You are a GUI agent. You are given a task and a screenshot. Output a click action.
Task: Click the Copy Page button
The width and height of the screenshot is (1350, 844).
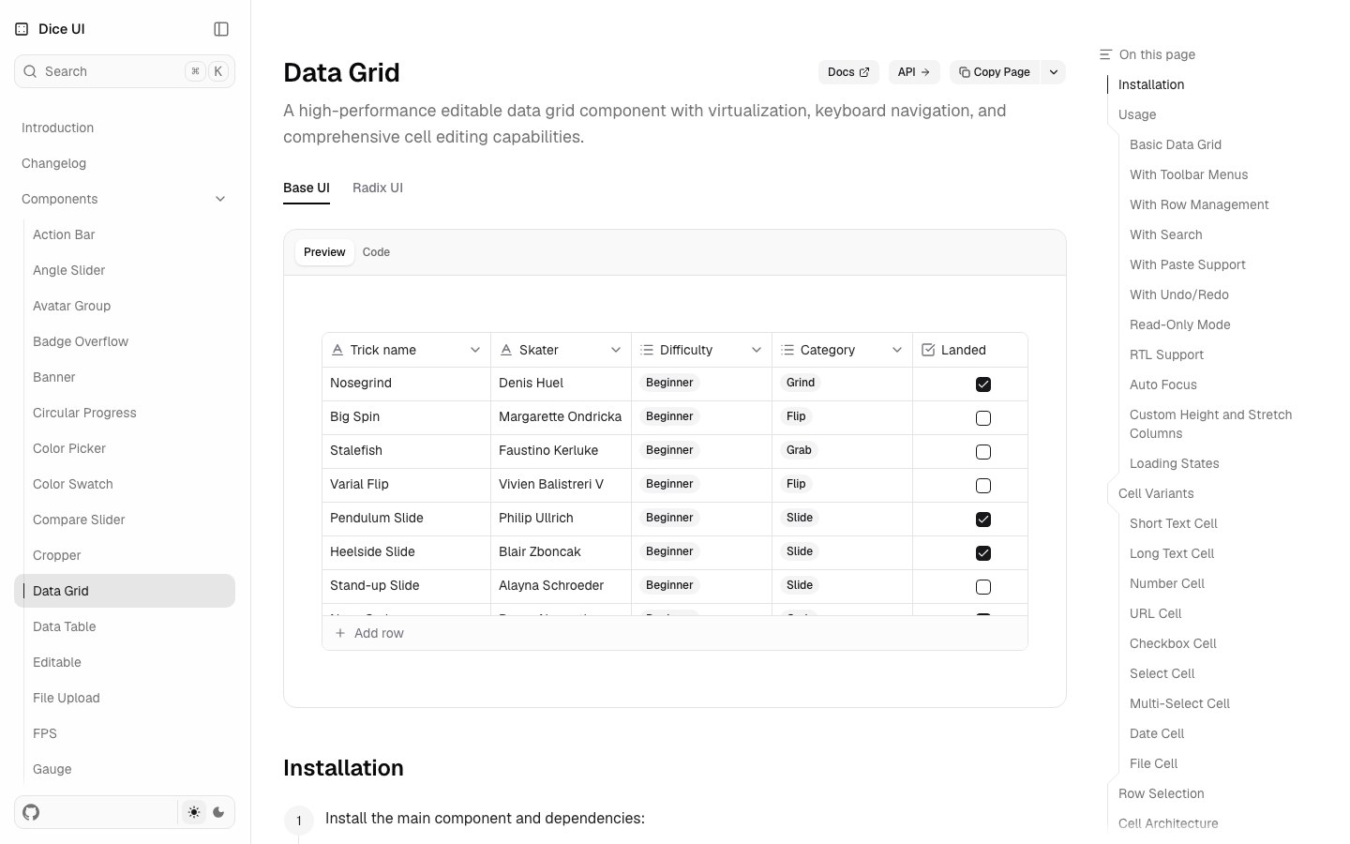(x=995, y=72)
